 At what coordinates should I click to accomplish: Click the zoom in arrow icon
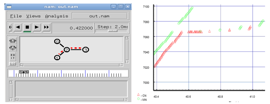13,41
